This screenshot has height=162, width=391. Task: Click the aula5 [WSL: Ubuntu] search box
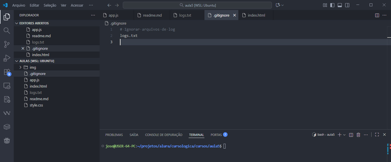tap(197, 5)
